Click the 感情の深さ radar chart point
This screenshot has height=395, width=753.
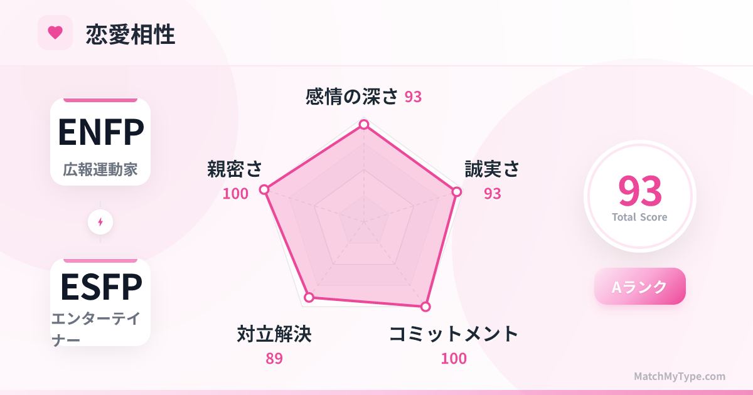point(363,125)
